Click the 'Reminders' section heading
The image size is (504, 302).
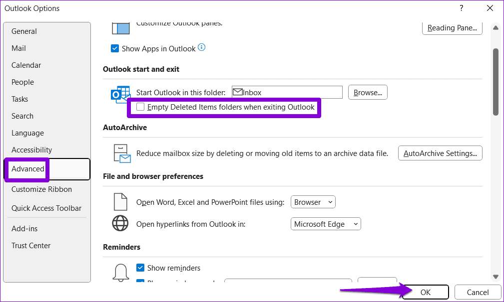click(x=121, y=247)
